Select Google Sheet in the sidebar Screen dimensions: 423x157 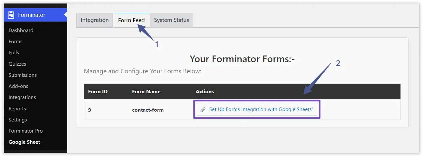click(x=24, y=142)
